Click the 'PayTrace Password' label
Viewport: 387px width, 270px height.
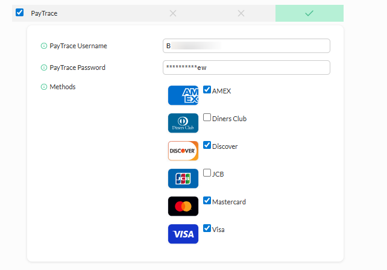[x=78, y=67]
